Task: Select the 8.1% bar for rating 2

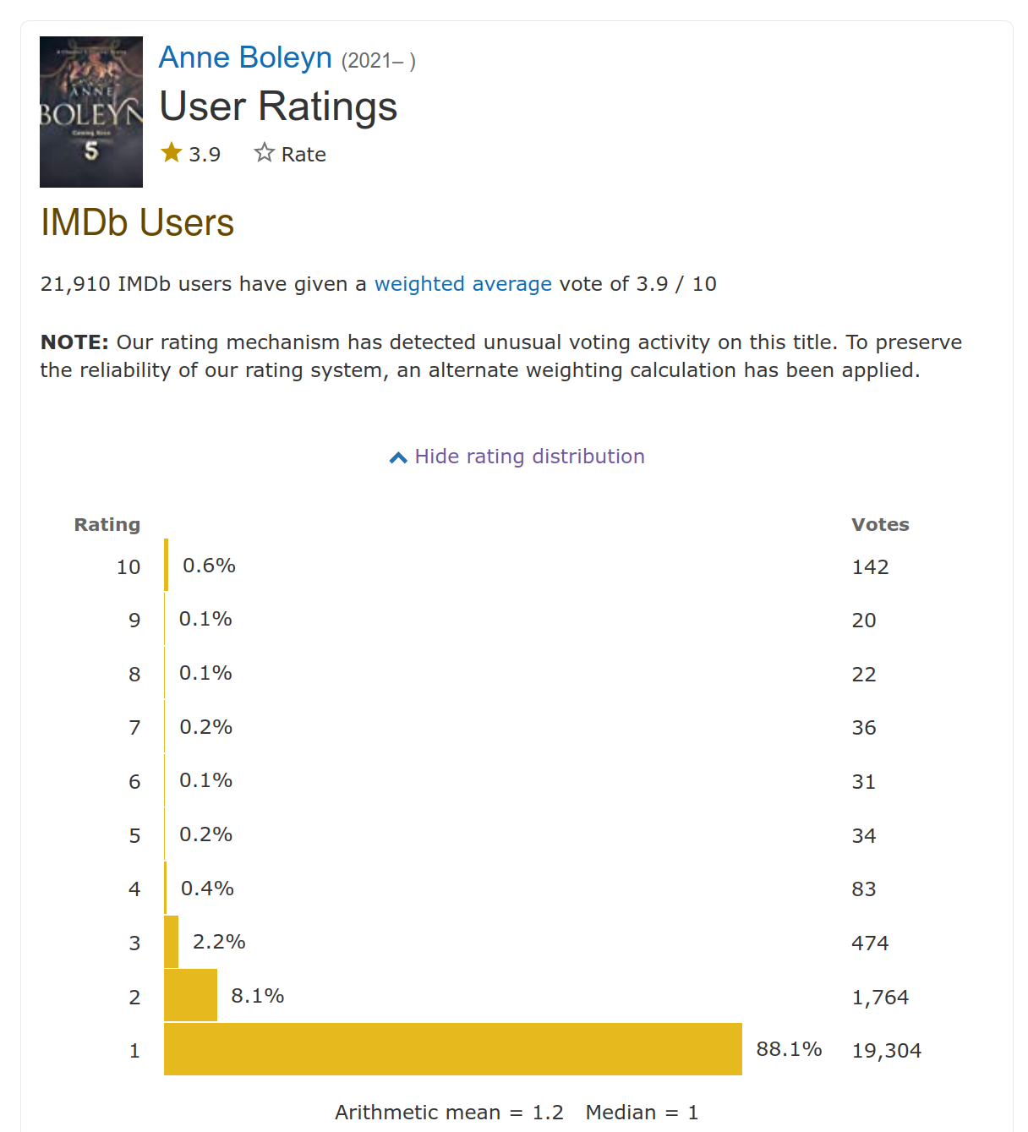Action: point(190,995)
